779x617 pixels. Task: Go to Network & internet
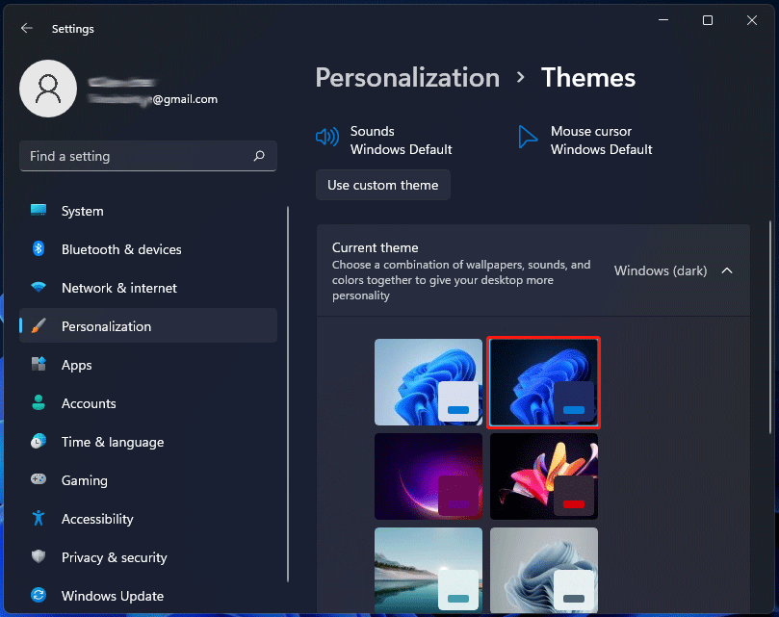pos(148,288)
